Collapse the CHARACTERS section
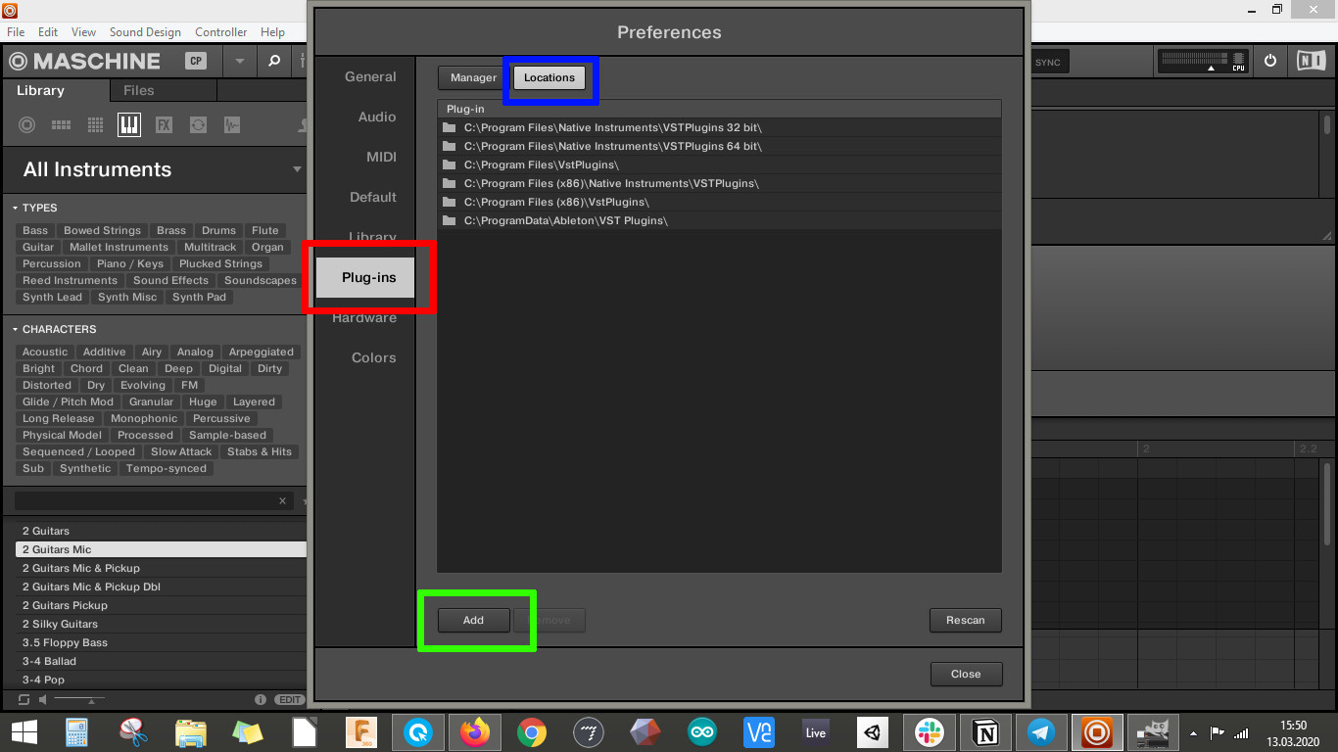The width and height of the screenshot is (1338, 752). click(x=16, y=329)
